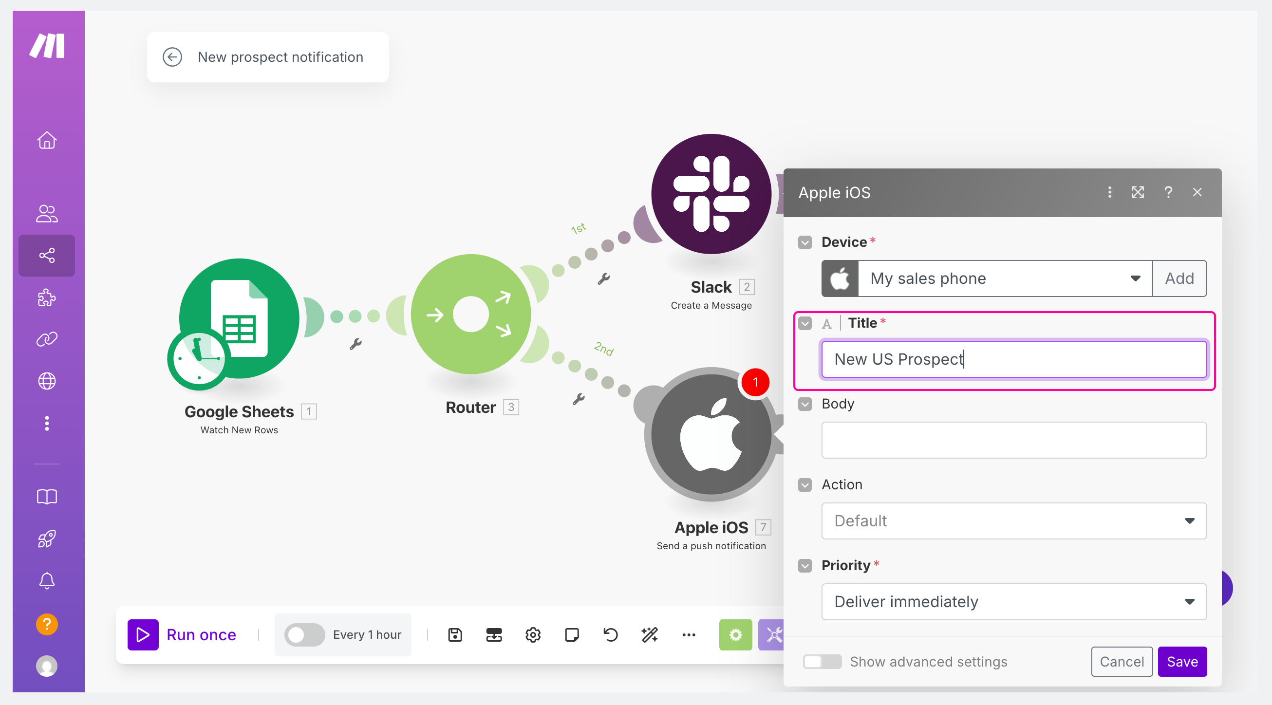
Task: Click the Notes icon in toolbar
Action: [x=572, y=635]
